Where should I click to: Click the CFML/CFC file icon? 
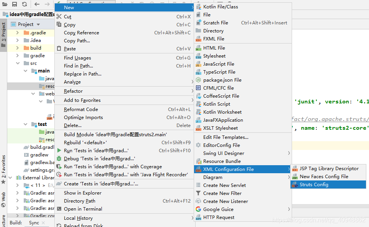pos(198,88)
